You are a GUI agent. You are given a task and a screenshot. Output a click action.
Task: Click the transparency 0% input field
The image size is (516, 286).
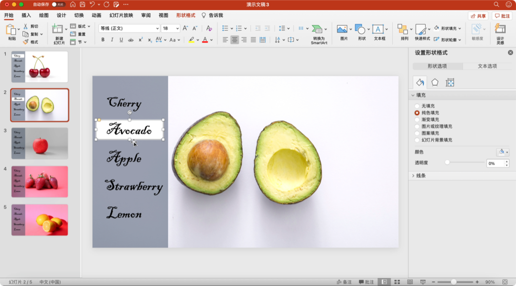click(494, 163)
